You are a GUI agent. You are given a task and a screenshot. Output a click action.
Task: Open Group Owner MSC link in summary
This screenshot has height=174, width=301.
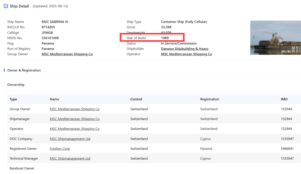click(67, 54)
